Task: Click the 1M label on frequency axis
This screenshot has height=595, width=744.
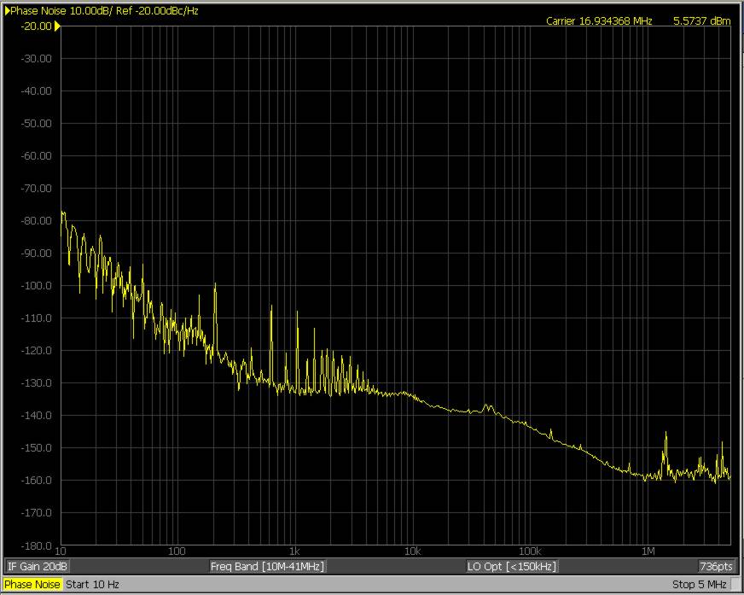Action: tap(648, 551)
